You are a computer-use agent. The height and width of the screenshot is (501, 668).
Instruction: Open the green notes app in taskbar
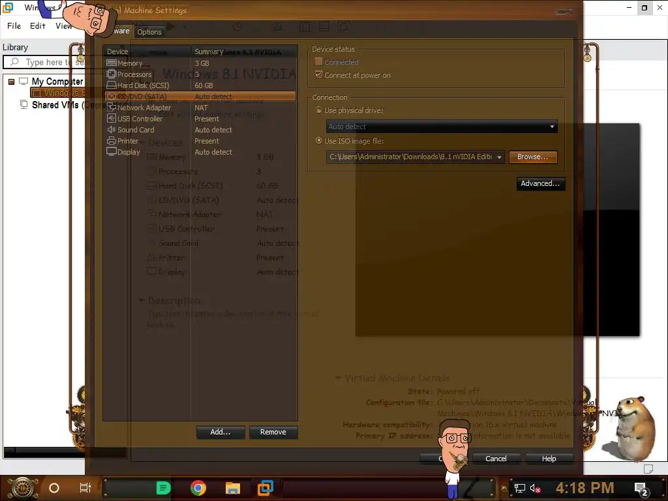coord(163,488)
